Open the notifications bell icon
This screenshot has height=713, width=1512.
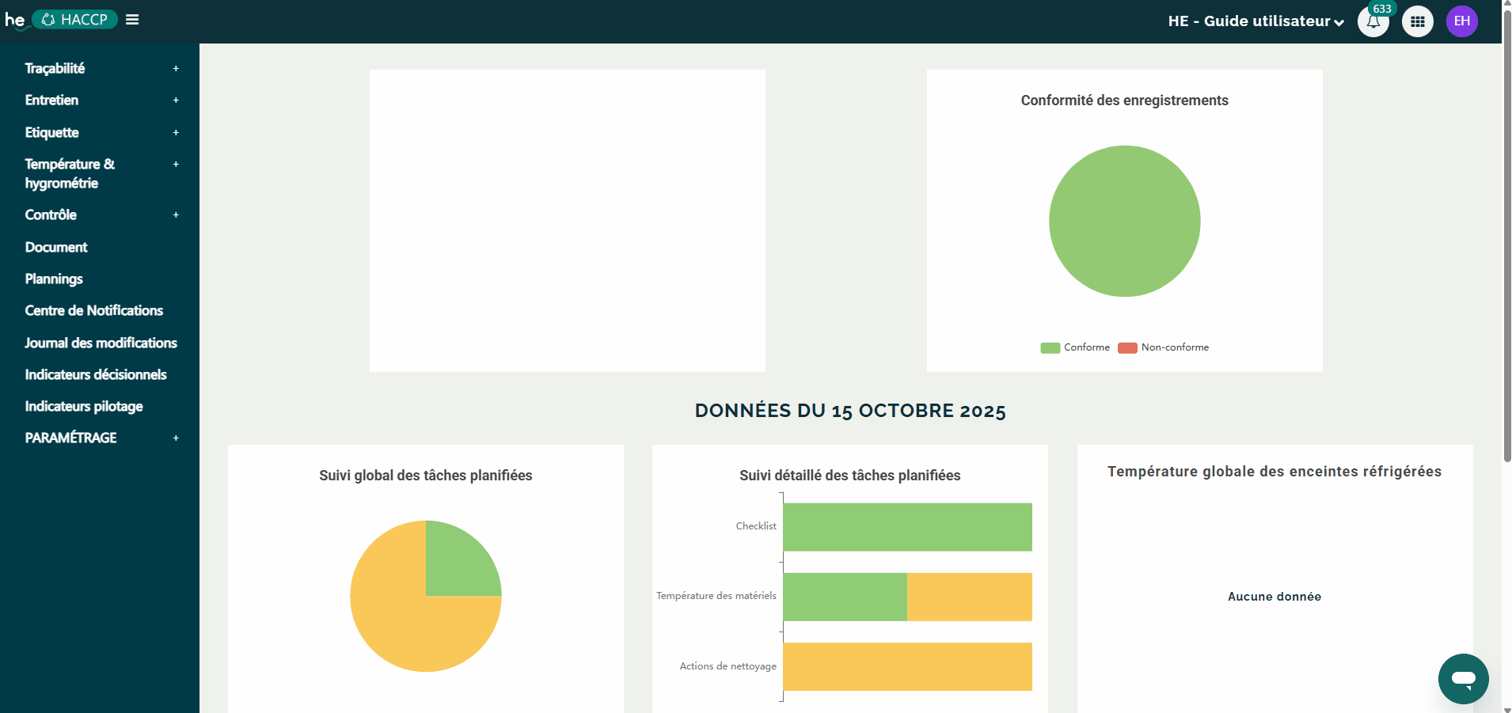pyautogui.click(x=1373, y=21)
